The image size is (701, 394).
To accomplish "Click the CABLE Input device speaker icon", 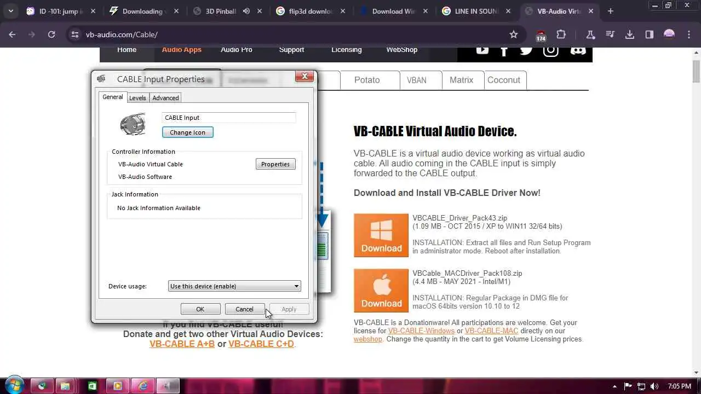I will tap(133, 124).
